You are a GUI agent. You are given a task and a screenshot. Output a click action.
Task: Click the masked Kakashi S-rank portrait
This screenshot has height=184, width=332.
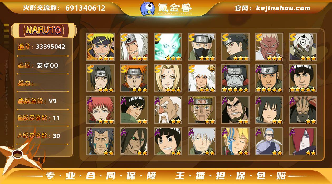[202, 47]
